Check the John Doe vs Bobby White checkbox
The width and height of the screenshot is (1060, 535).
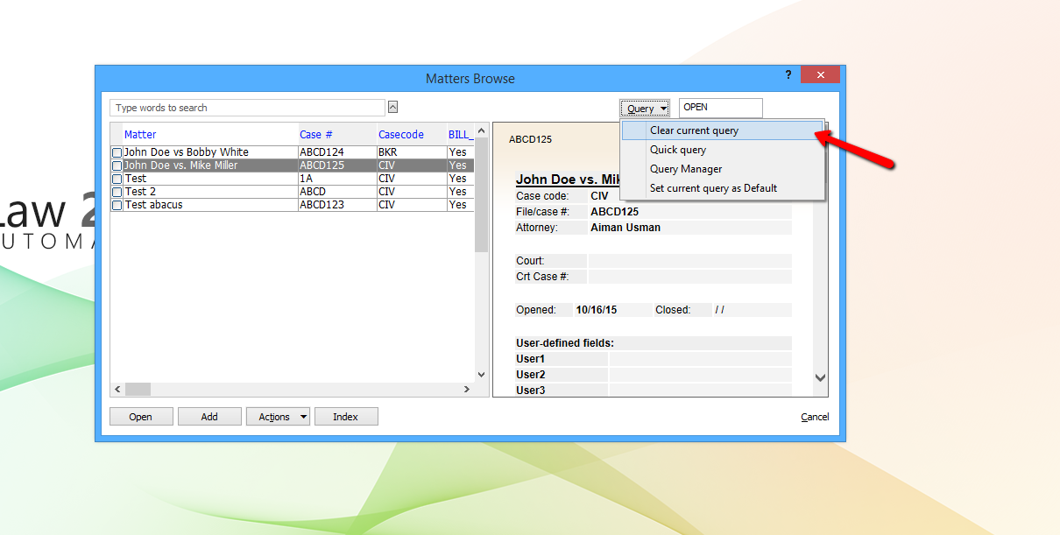pyautogui.click(x=117, y=151)
